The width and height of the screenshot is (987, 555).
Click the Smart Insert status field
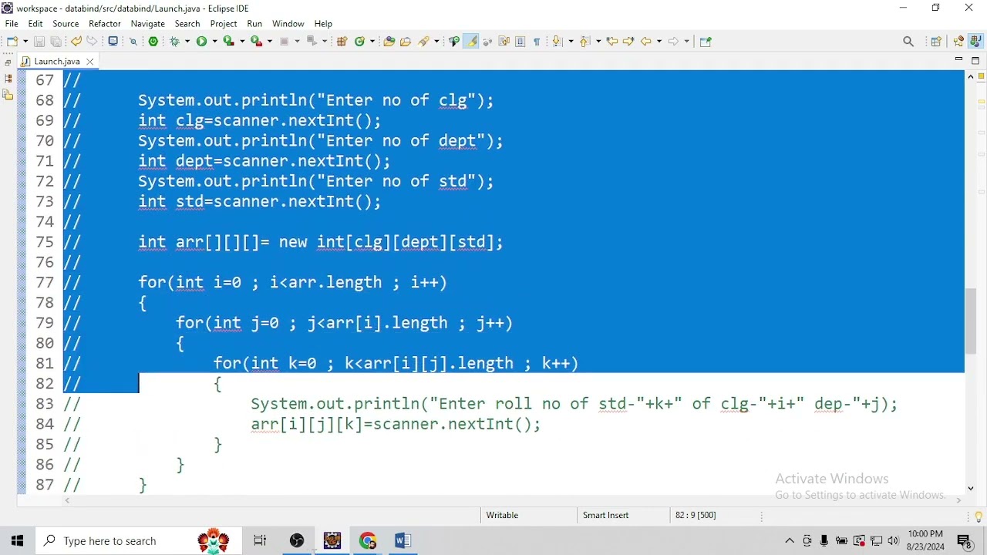click(x=606, y=516)
